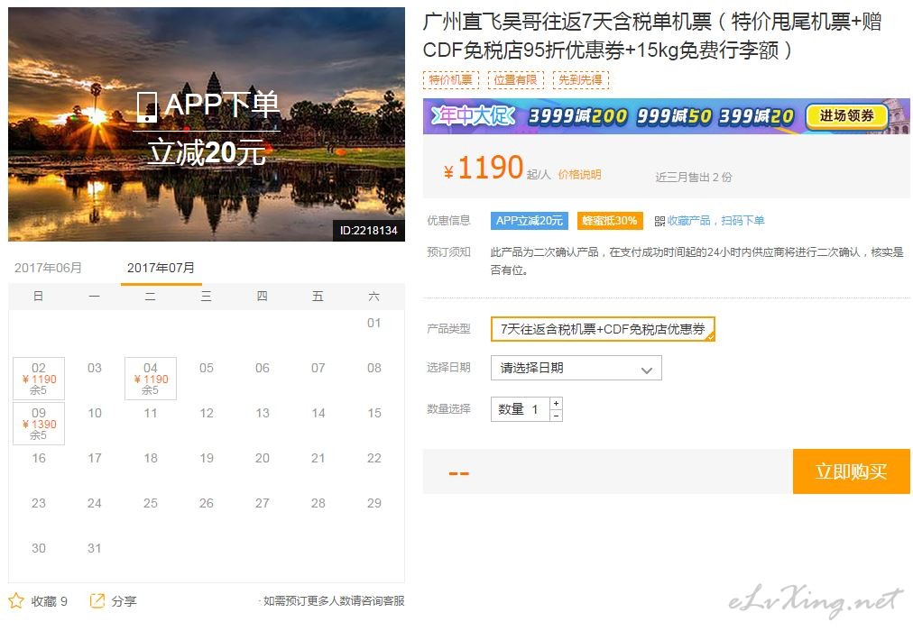Click calendar date 17
This screenshot has width=913, height=631.
tap(95, 458)
